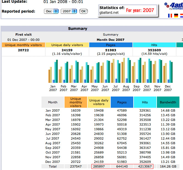The width and height of the screenshot is (183, 170).
Task: Click the First visit date 01 Dec 2007
Action: coord(23,40)
